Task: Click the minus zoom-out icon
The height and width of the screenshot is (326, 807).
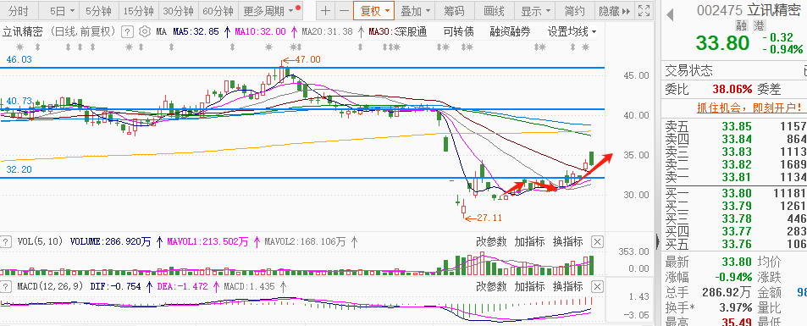Action: (x=343, y=11)
